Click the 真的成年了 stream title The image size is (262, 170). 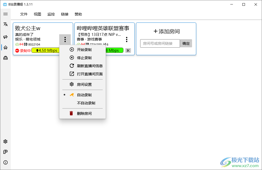pos(24,35)
